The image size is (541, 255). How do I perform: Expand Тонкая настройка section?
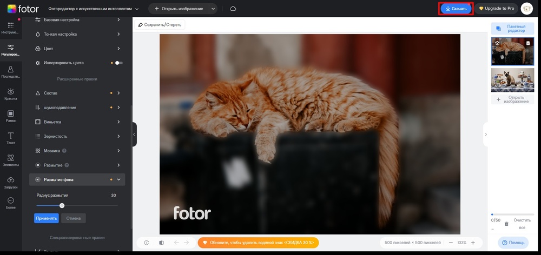pyautogui.click(x=77, y=34)
